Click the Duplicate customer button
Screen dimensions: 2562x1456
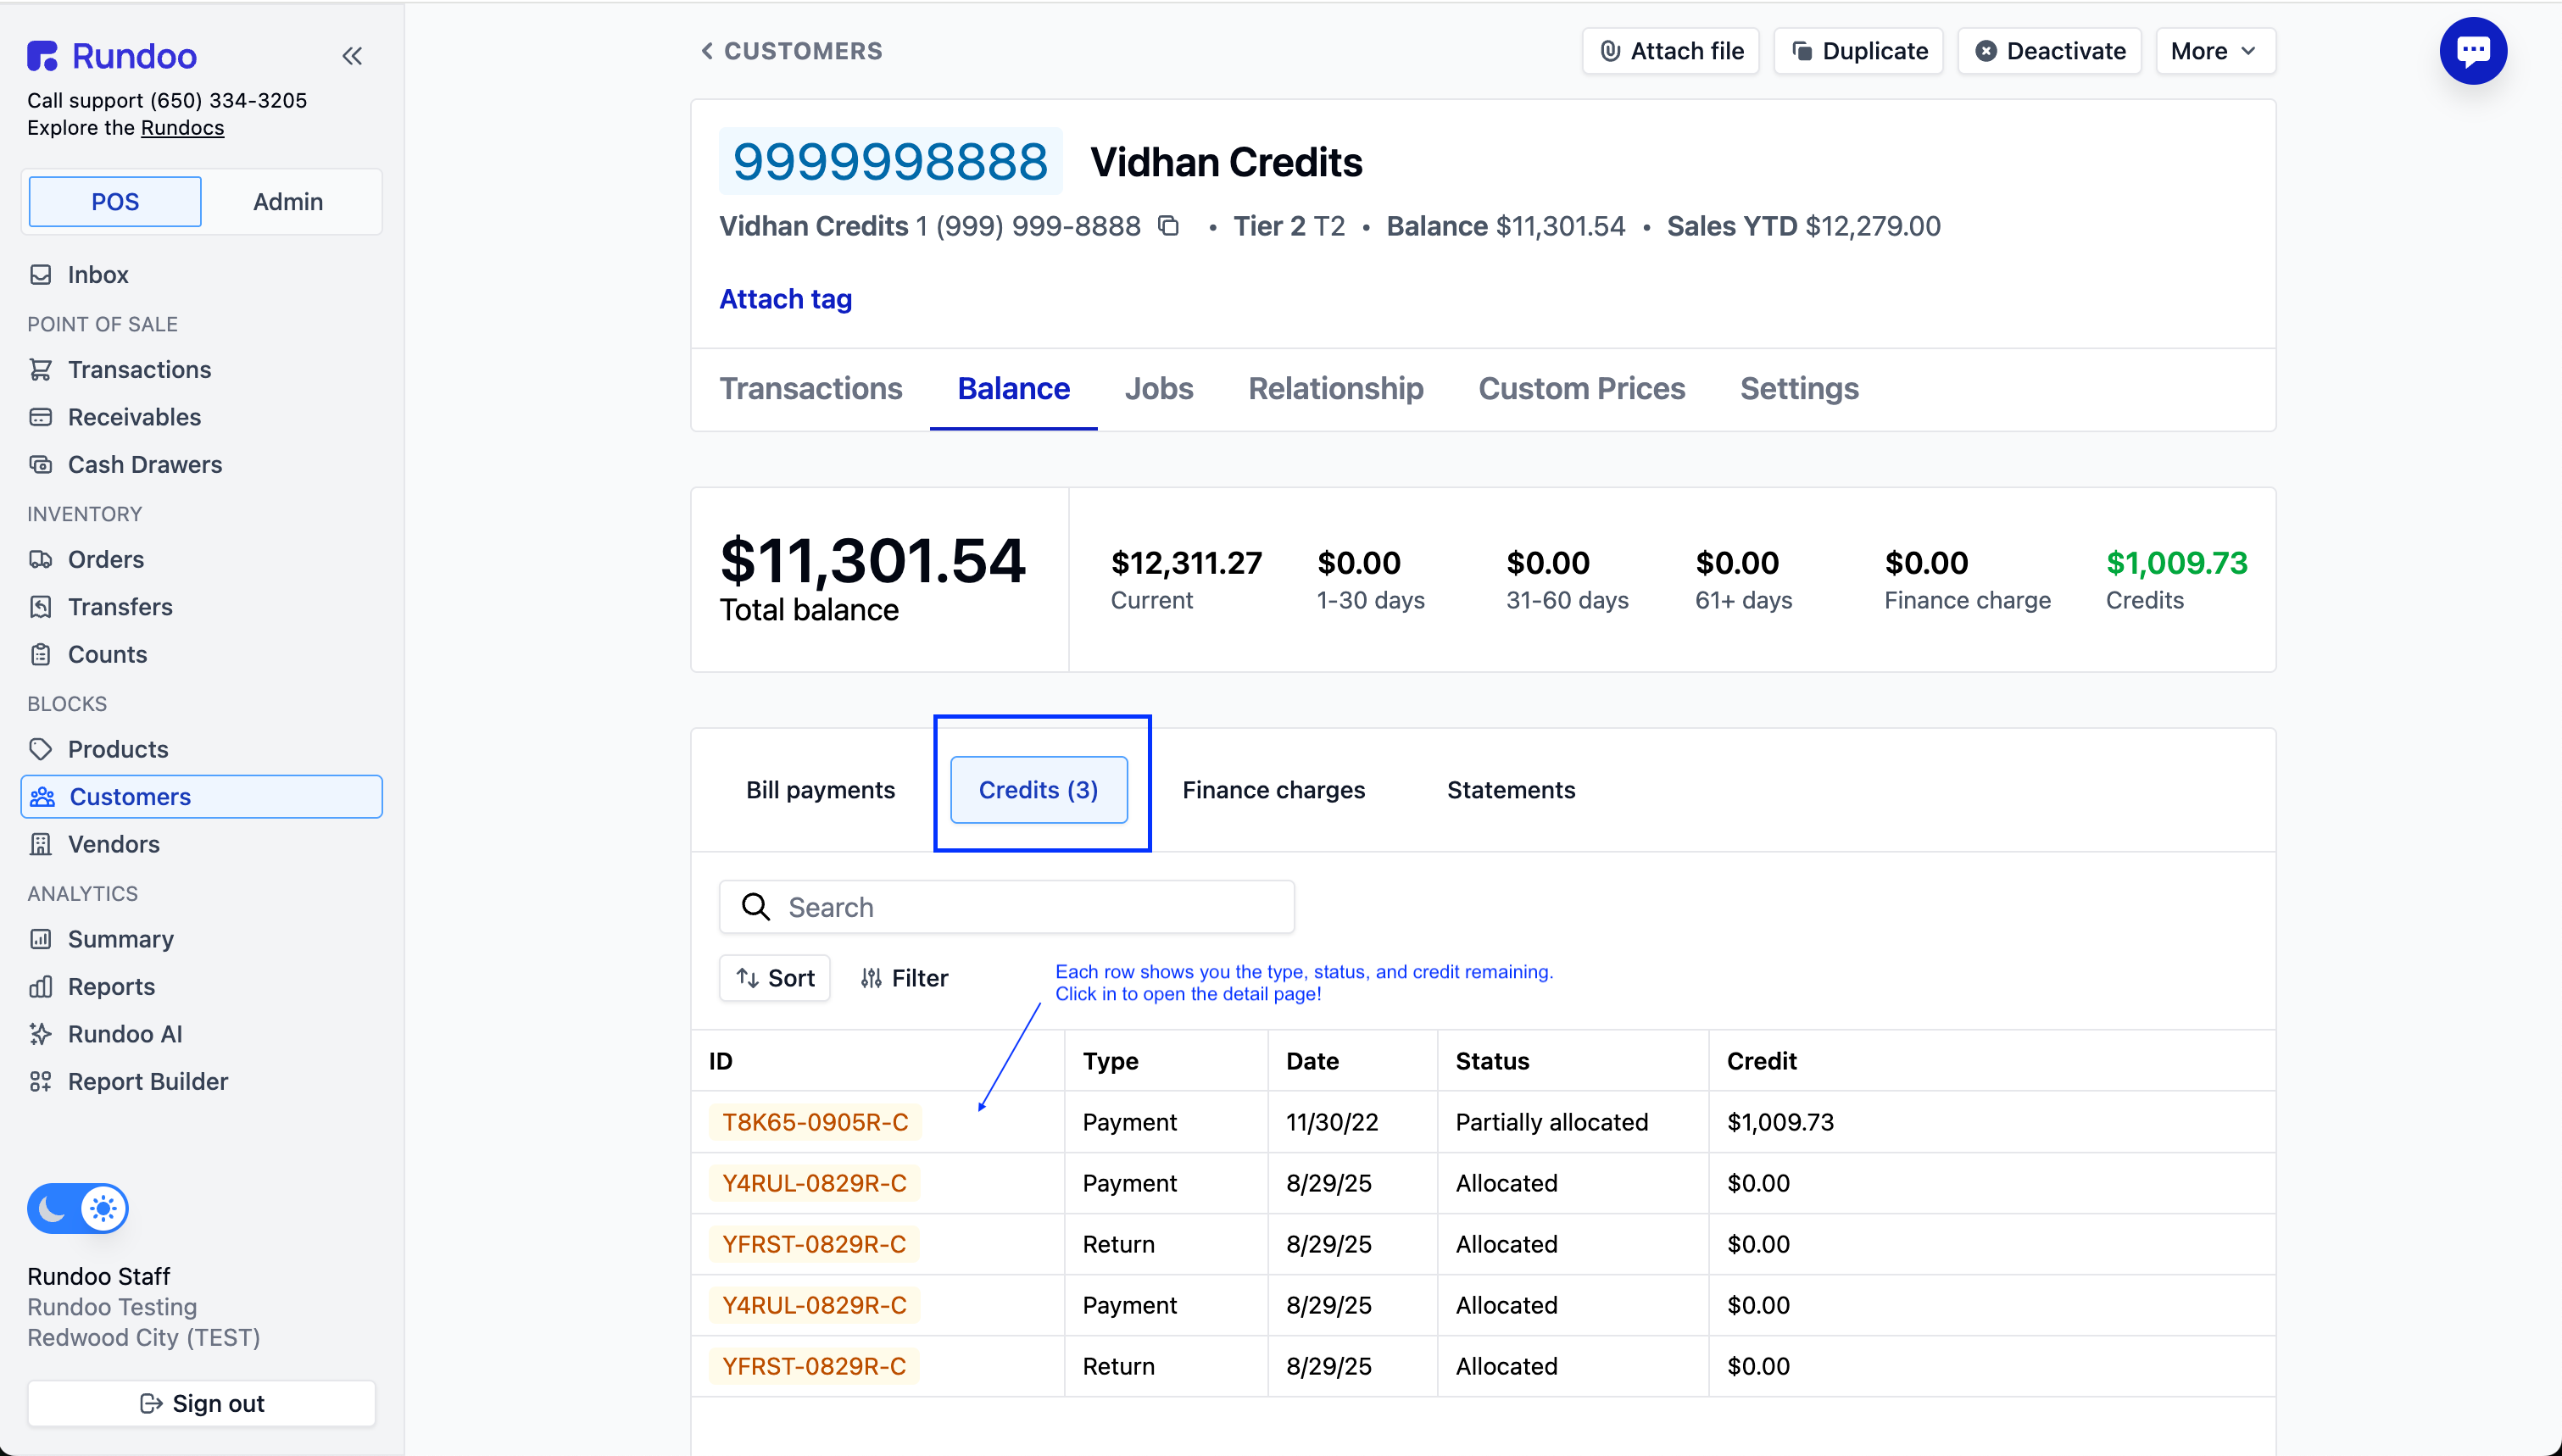tap(1858, 51)
